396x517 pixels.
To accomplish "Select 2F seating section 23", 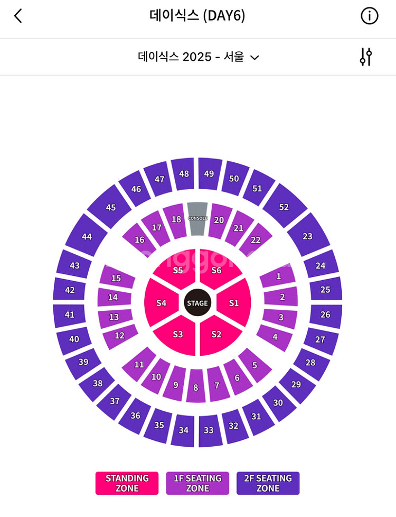I will [308, 235].
